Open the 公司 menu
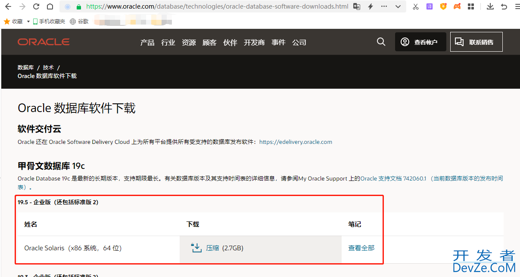 [299, 42]
